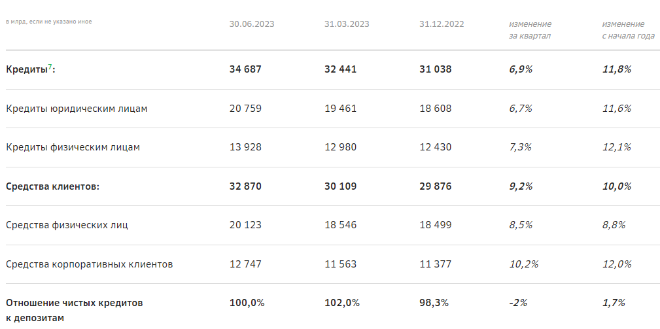This screenshot has height=329, width=660.
Task: Click the 31.12.2022 column header
Action: click(442, 24)
